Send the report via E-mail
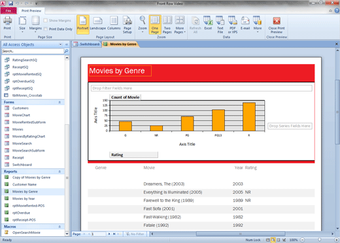Viewport: 340px width, 243px height. (x=245, y=23)
